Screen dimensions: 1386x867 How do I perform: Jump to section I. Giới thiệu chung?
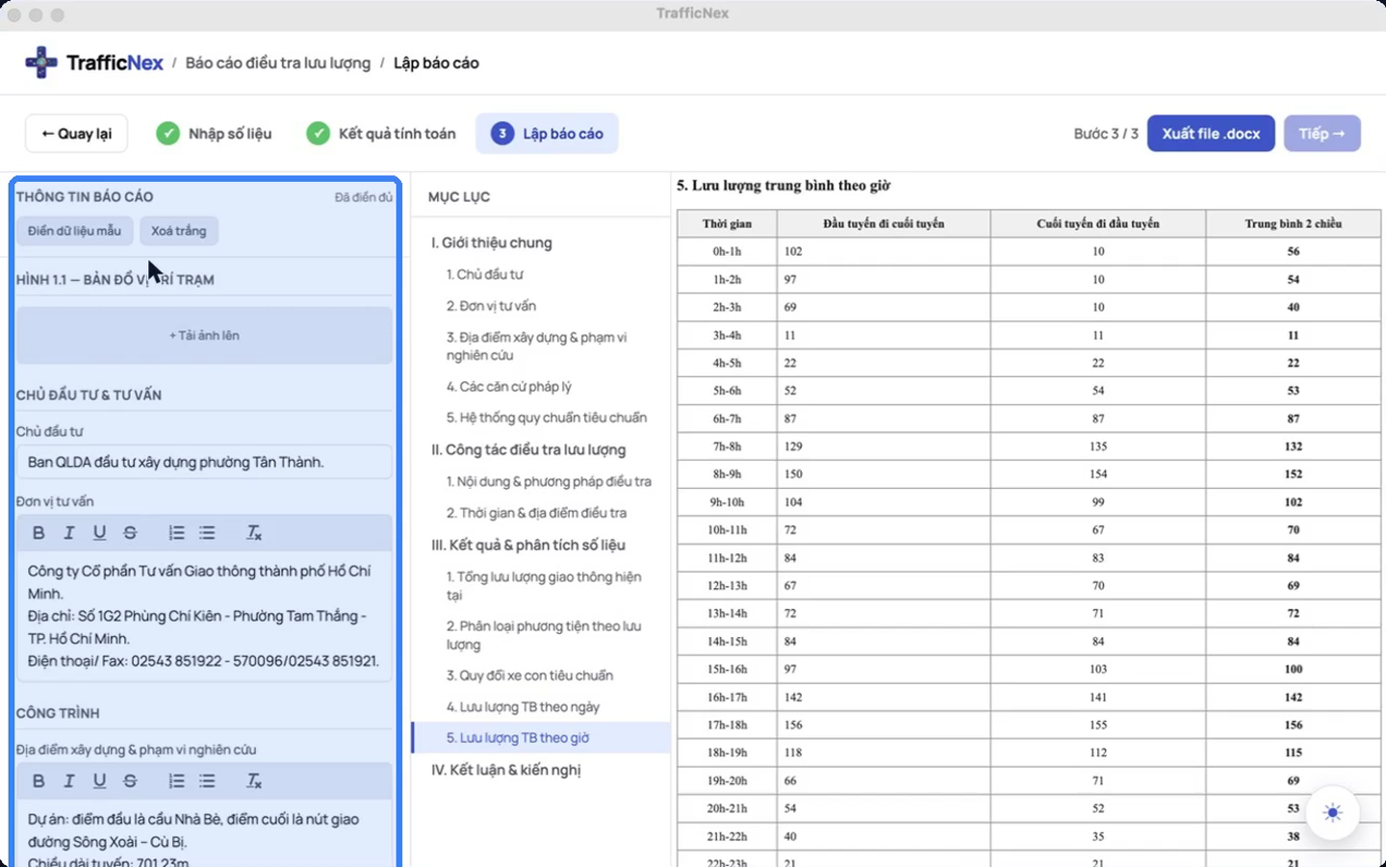coord(492,242)
